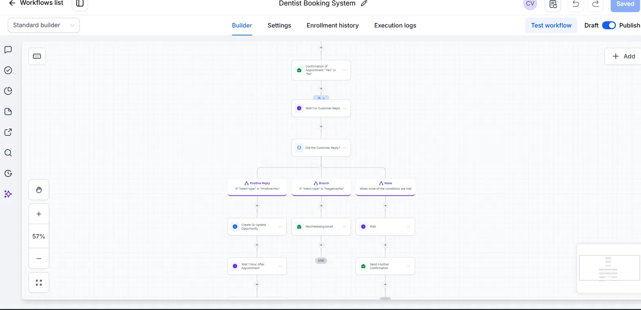The height and width of the screenshot is (310, 641).
Task: Click the 57% zoom level
Action: (39, 236)
